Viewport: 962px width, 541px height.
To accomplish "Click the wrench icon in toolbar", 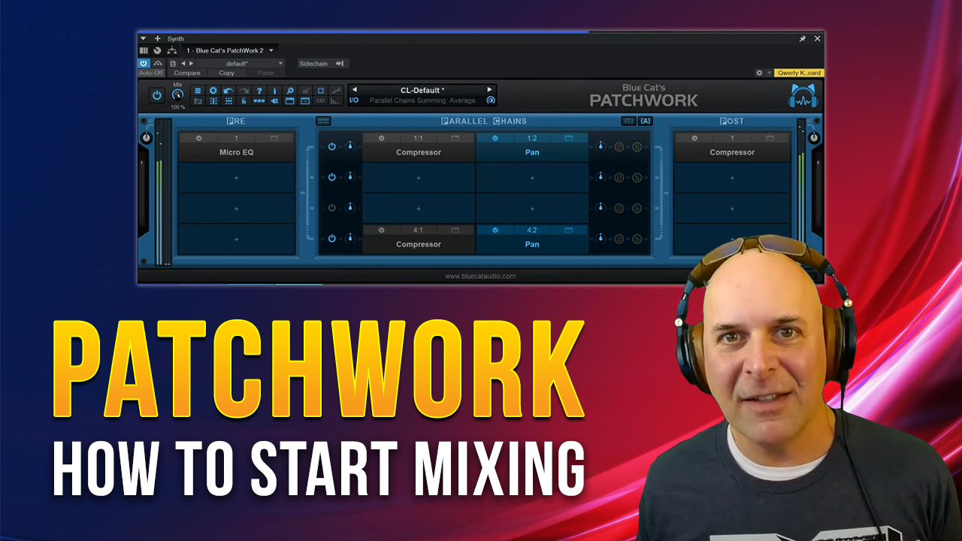I will click(336, 91).
